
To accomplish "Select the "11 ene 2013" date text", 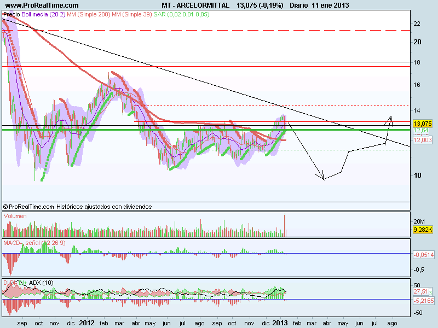I will point(331,5).
